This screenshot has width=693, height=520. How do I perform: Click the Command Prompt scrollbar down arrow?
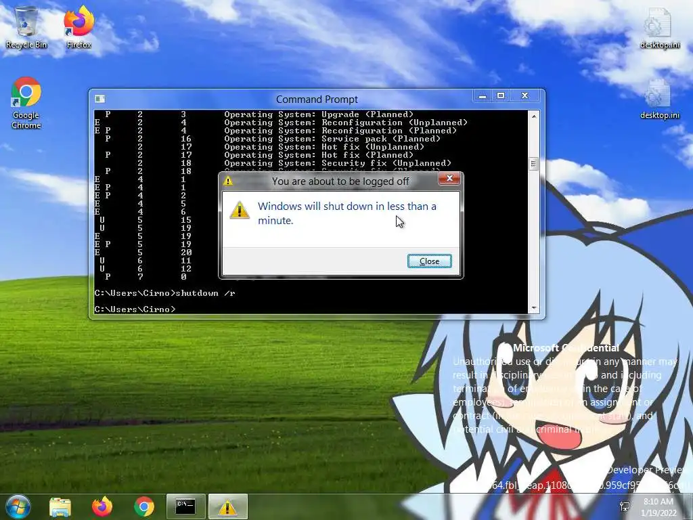point(534,308)
